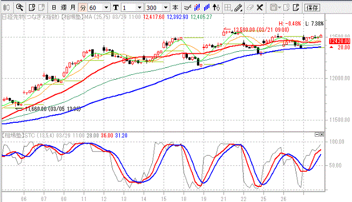
Task: Click the black X delete-all icon
Action: click(260, 8)
